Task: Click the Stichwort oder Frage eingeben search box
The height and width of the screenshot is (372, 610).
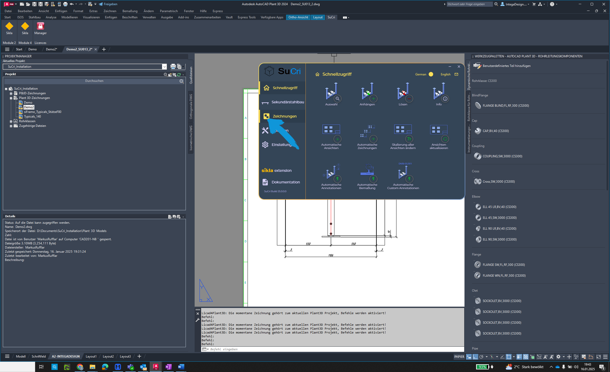Action: click(469, 4)
